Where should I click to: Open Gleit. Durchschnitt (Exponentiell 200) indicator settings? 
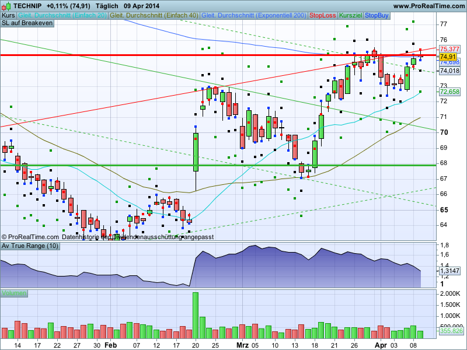(x=254, y=16)
